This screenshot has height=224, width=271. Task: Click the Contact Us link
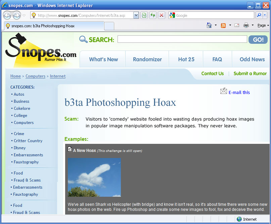[x=213, y=73]
